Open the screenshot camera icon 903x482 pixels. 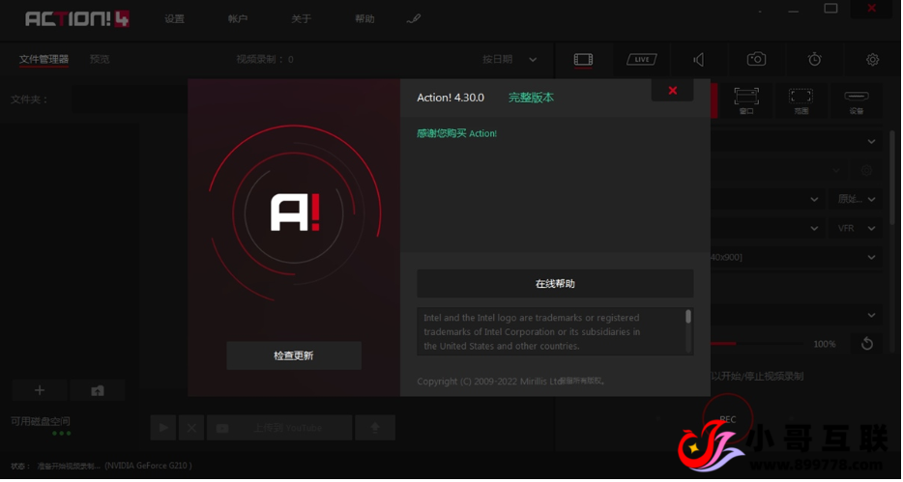tap(756, 60)
